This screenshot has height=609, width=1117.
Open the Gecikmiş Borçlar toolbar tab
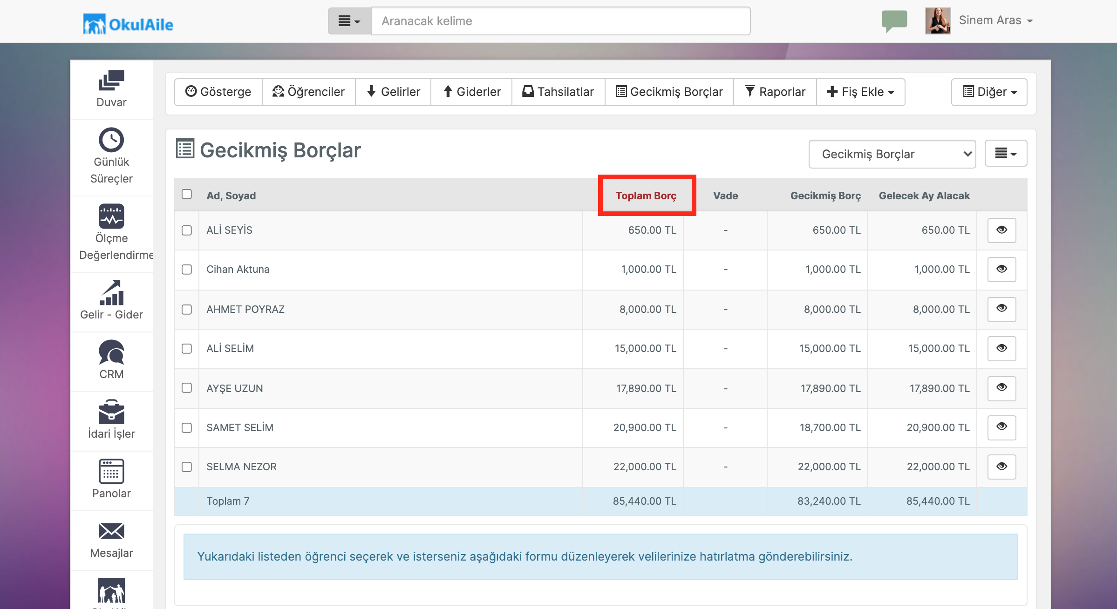click(x=669, y=92)
